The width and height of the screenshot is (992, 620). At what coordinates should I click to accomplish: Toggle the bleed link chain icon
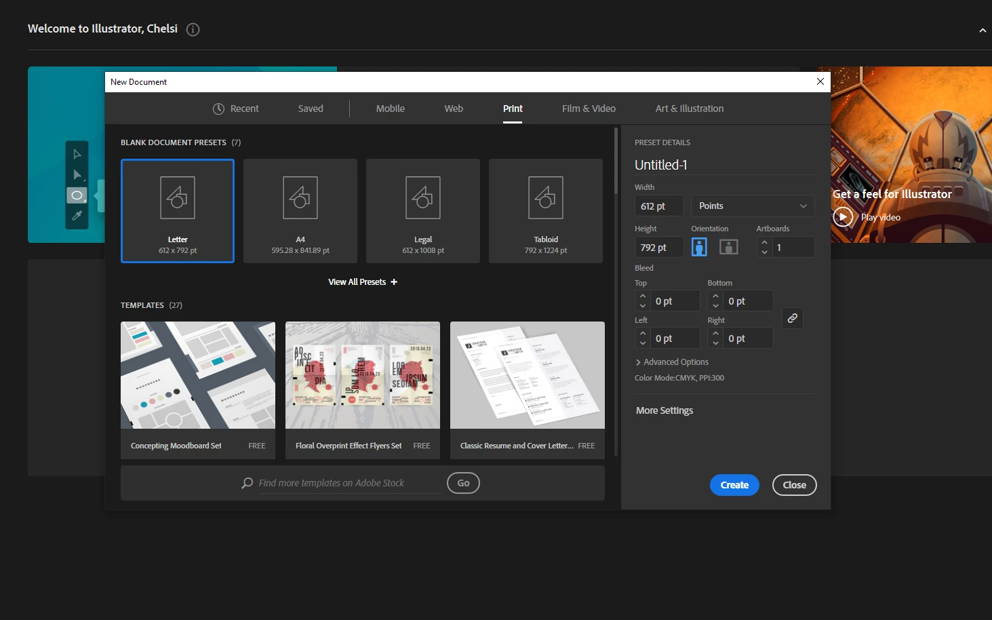[x=793, y=318]
